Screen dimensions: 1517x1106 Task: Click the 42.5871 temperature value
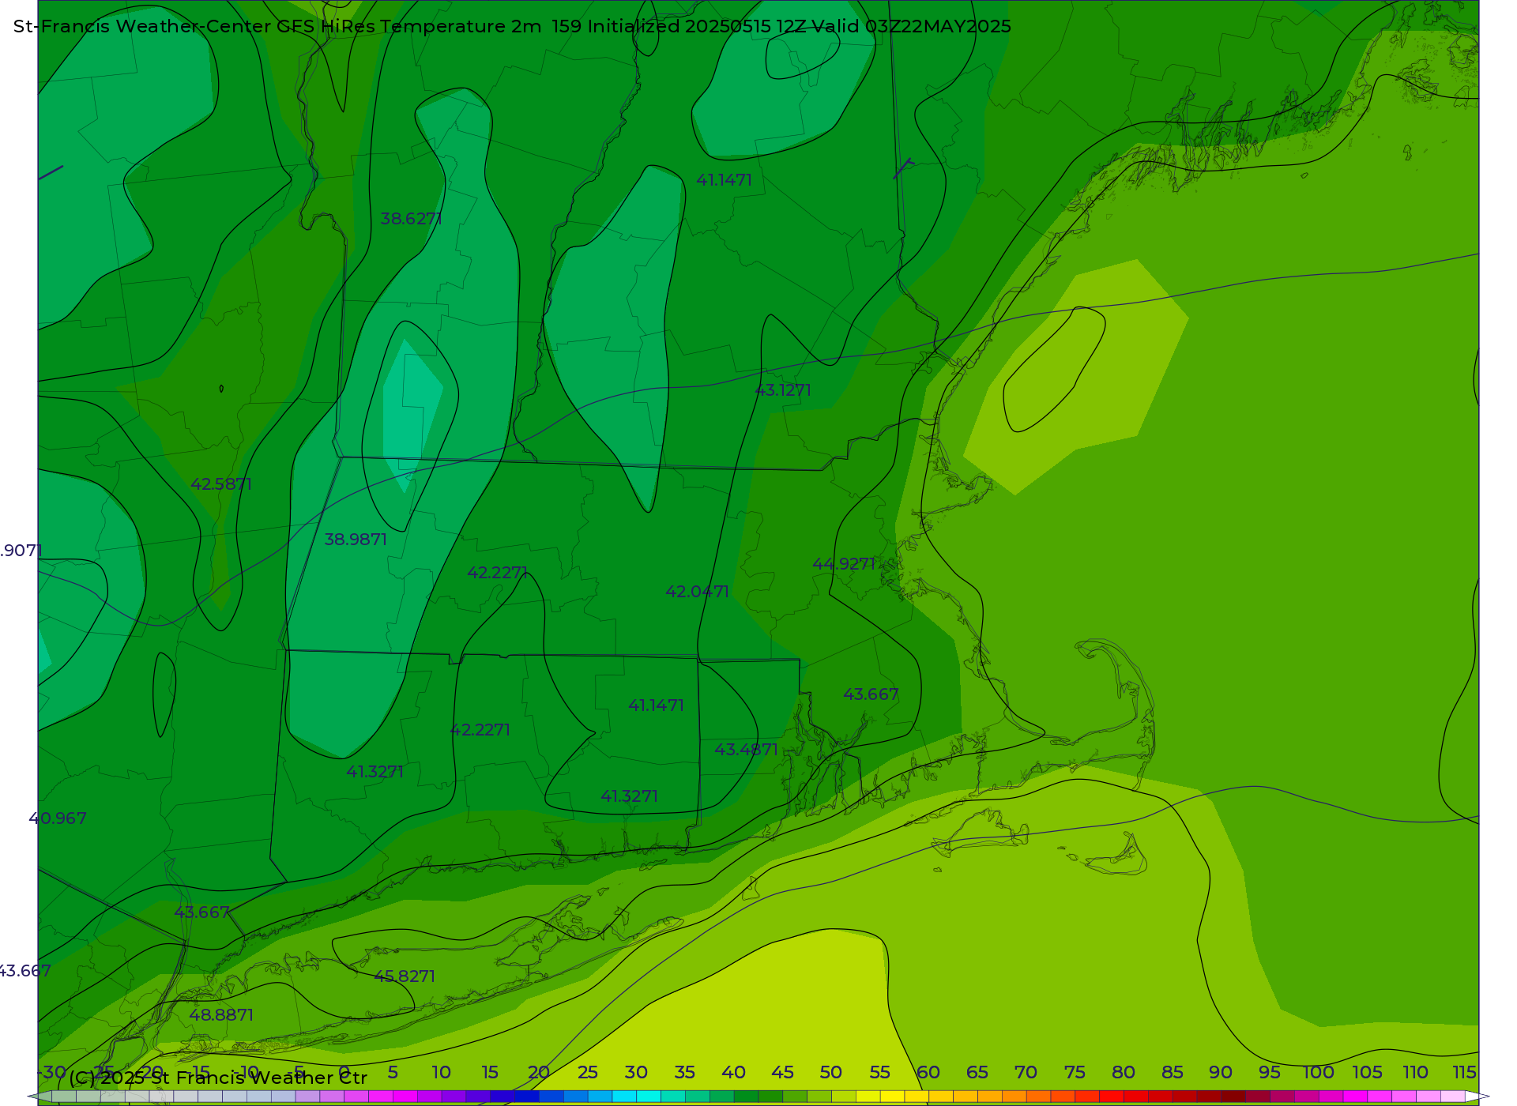click(x=221, y=484)
